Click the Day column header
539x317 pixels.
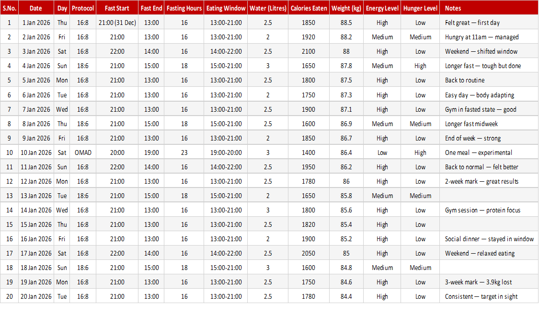[62, 8]
